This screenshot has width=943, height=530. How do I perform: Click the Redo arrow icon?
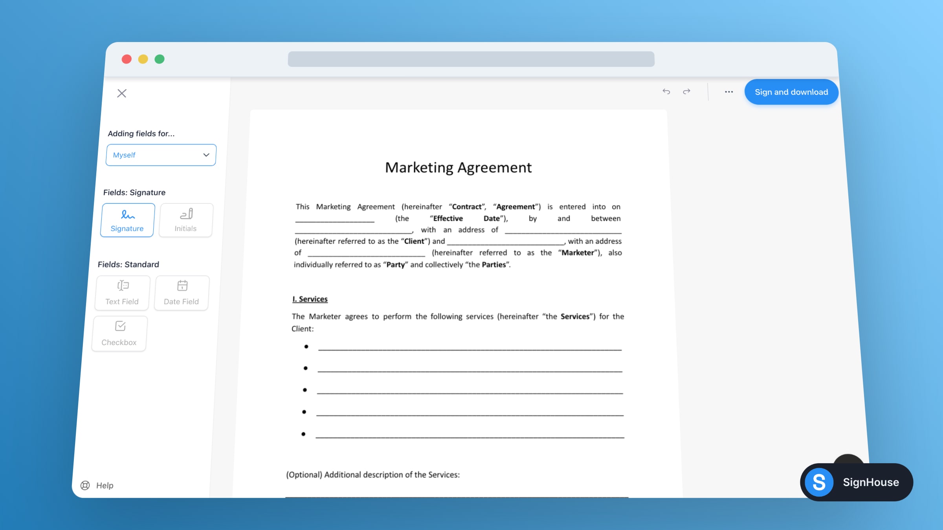pos(687,91)
